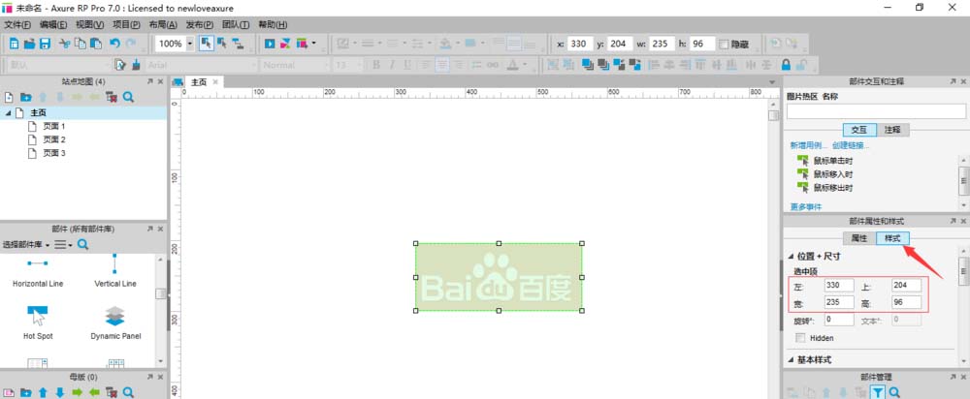Click the Copy icon in the toolbar
Screen dimensions: 970x399
click(x=81, y=44)
